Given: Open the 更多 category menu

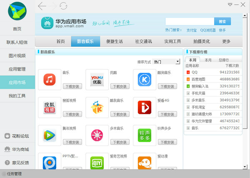Looking at the screenshot, I should pyautogui.click(x=226, y=42).
